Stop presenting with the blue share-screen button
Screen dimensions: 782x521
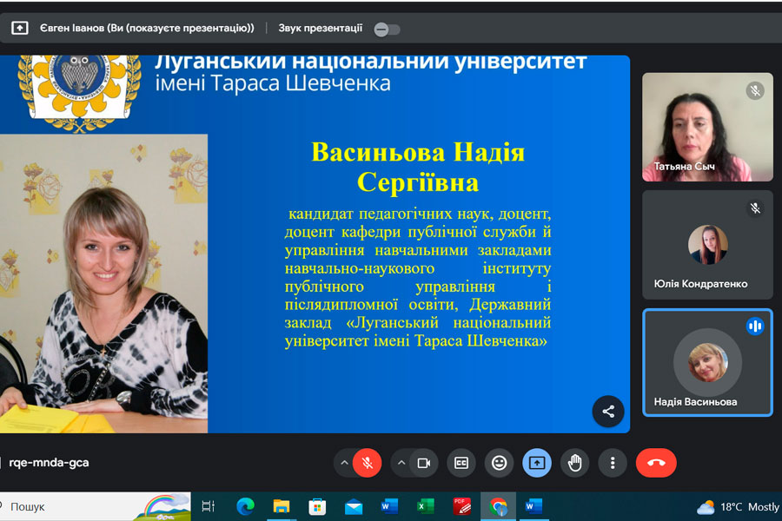click(537, 463)
